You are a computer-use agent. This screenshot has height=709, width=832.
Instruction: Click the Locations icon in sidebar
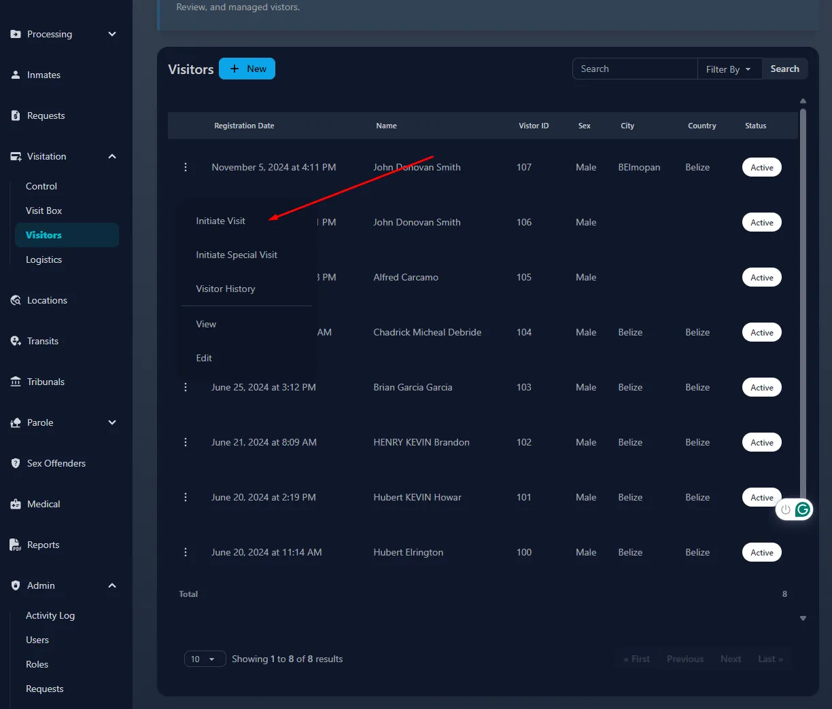tap(16, 301)
